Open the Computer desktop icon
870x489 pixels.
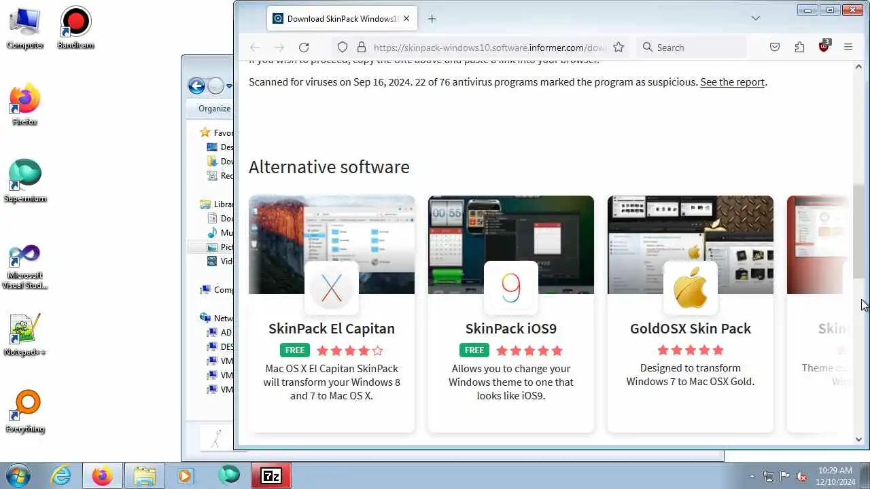click(25, 28)
